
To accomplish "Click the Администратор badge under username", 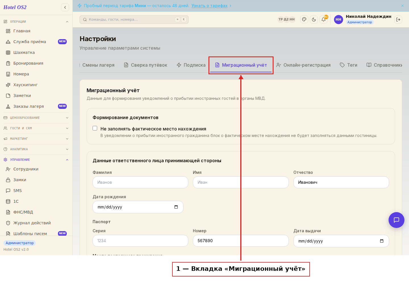I will [x=360, y=22].
